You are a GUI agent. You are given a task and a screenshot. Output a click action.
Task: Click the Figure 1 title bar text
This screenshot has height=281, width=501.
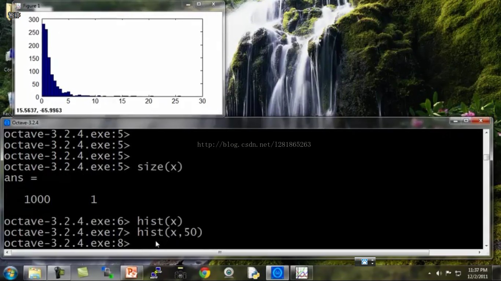coord(32,6)
